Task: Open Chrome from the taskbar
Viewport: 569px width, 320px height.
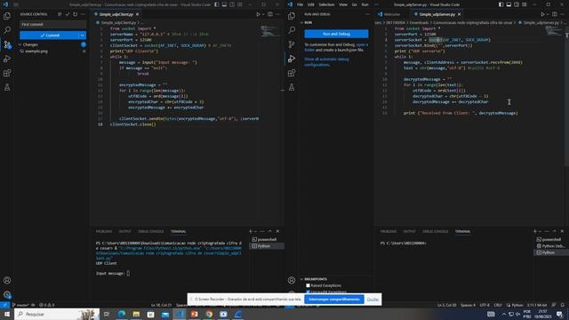Action: (x=209, y=314)
